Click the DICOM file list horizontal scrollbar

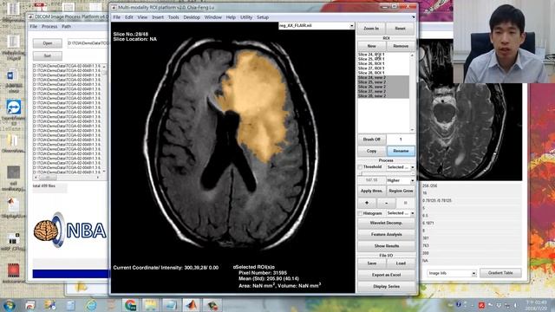(x=67, y=177)
